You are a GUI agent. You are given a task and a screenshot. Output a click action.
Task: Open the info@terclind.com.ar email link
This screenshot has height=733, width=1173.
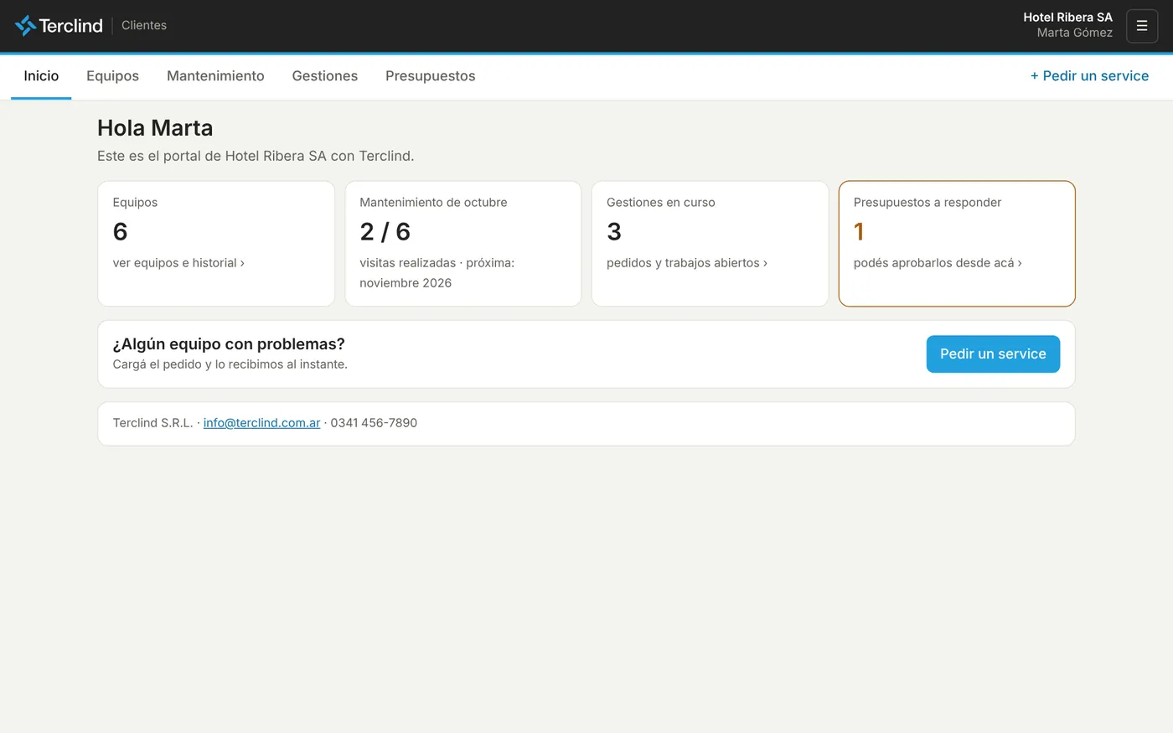pyautogui.click(x=261, y=423)
